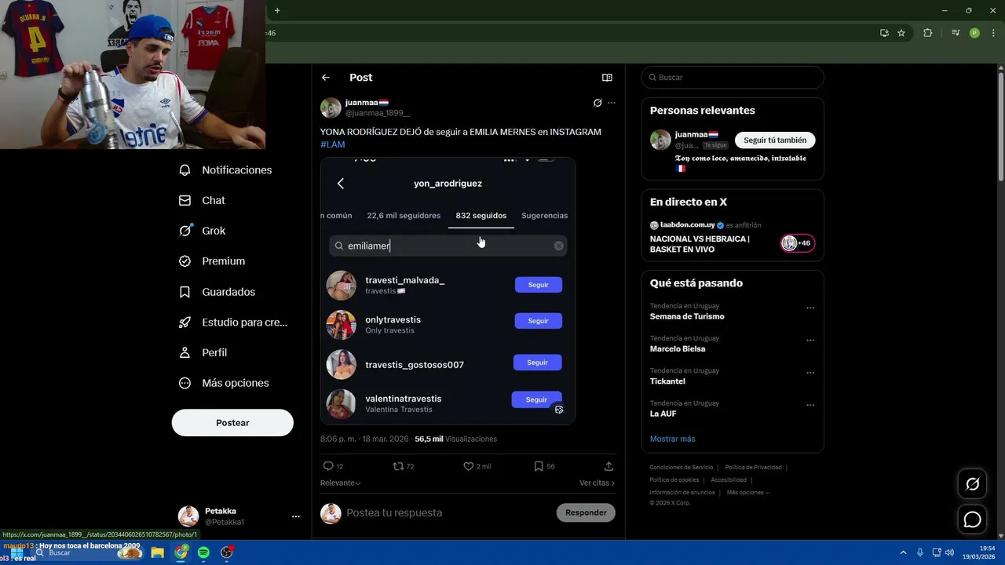The image size is (1005, 565).
Task: Expand the Relevante replies sort dropdown
Action: point(340,483)
